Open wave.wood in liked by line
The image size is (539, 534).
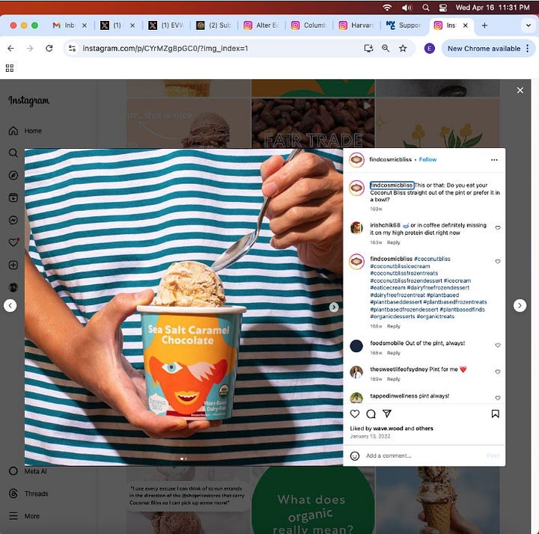pos(388,429)
